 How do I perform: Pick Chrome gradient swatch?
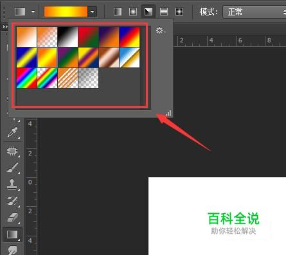129,57
